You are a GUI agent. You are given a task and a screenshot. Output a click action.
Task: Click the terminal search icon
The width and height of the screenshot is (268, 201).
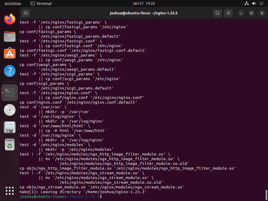[x=217, y=13]
